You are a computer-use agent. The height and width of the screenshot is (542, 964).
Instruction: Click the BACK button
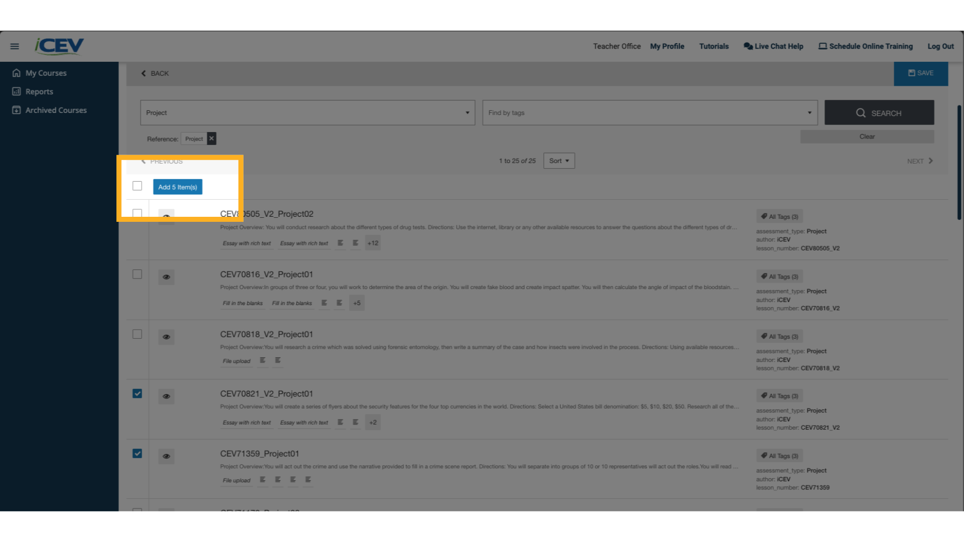[x=155, y=73]
